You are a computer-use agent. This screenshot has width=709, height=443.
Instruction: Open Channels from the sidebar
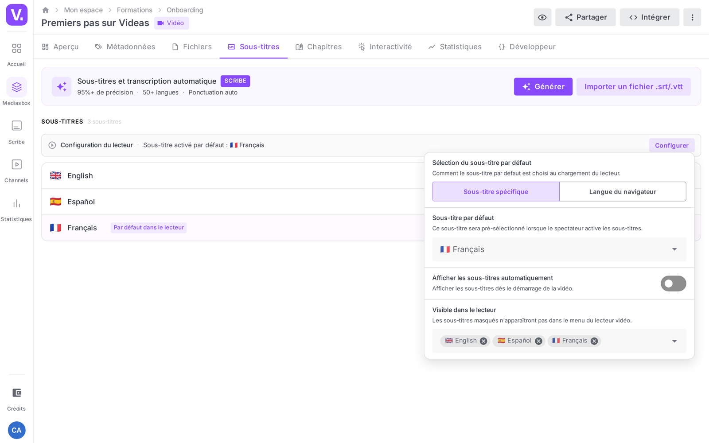pyautogui.click(x=16, y=171)
